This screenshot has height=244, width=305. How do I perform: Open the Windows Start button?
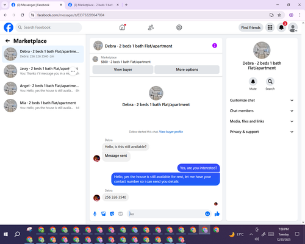point(5,234)
